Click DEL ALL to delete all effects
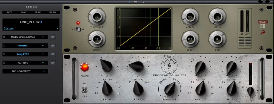 pos(52,12)
